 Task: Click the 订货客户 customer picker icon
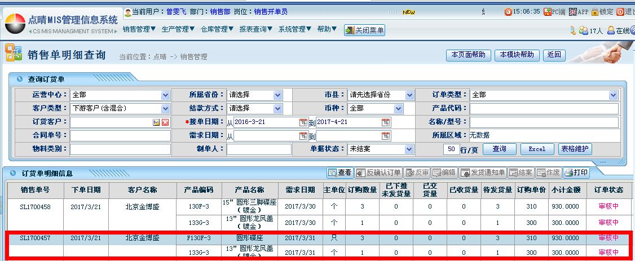(x=156, y=122)
